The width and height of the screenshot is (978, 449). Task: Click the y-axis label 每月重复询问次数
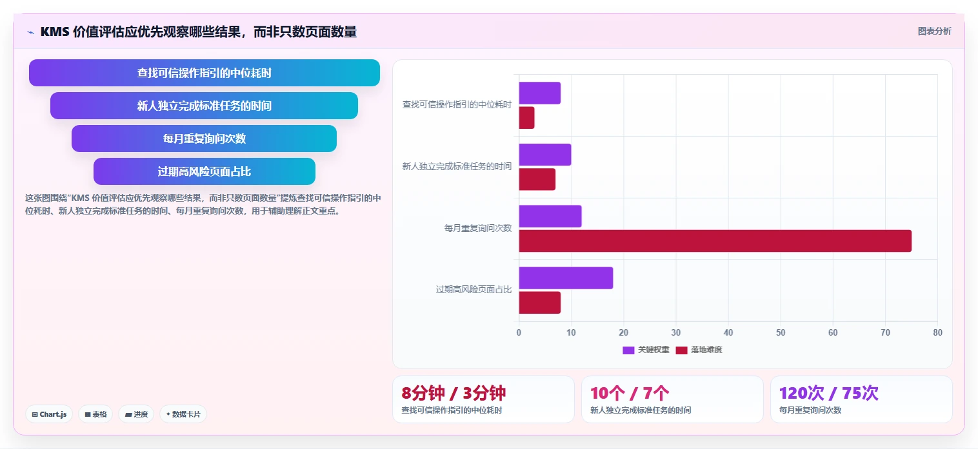[478, 228]
